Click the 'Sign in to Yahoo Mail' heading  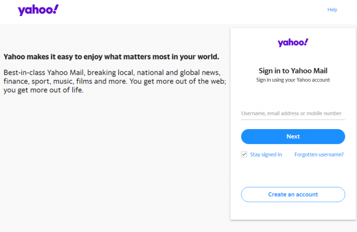(293, 71)
